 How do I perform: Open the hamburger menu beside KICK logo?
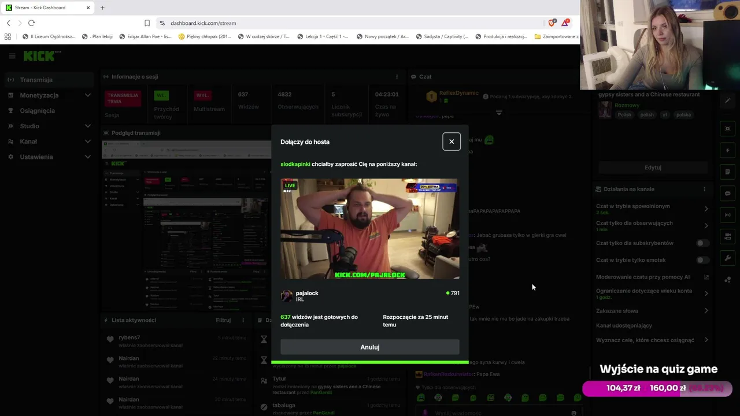[12, 56]
